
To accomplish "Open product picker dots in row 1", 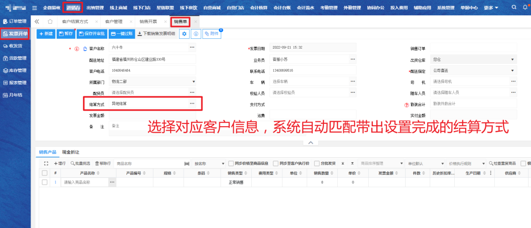I will coord(112,182).
